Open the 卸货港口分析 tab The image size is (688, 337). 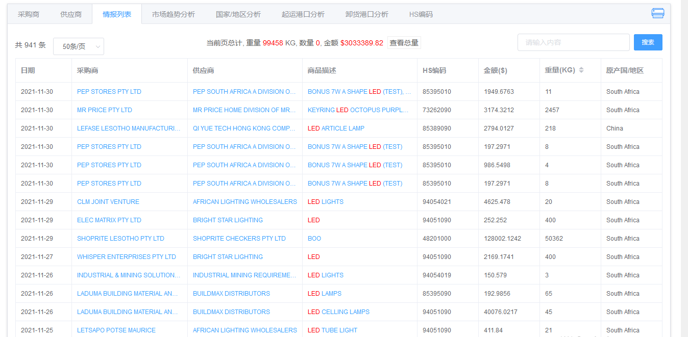[x=367, y=14]
